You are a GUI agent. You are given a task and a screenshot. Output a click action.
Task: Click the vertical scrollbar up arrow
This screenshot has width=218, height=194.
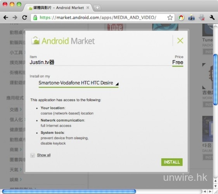tap(215, 180)
